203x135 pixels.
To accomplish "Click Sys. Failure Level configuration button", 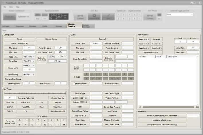I will click(45, 52).
